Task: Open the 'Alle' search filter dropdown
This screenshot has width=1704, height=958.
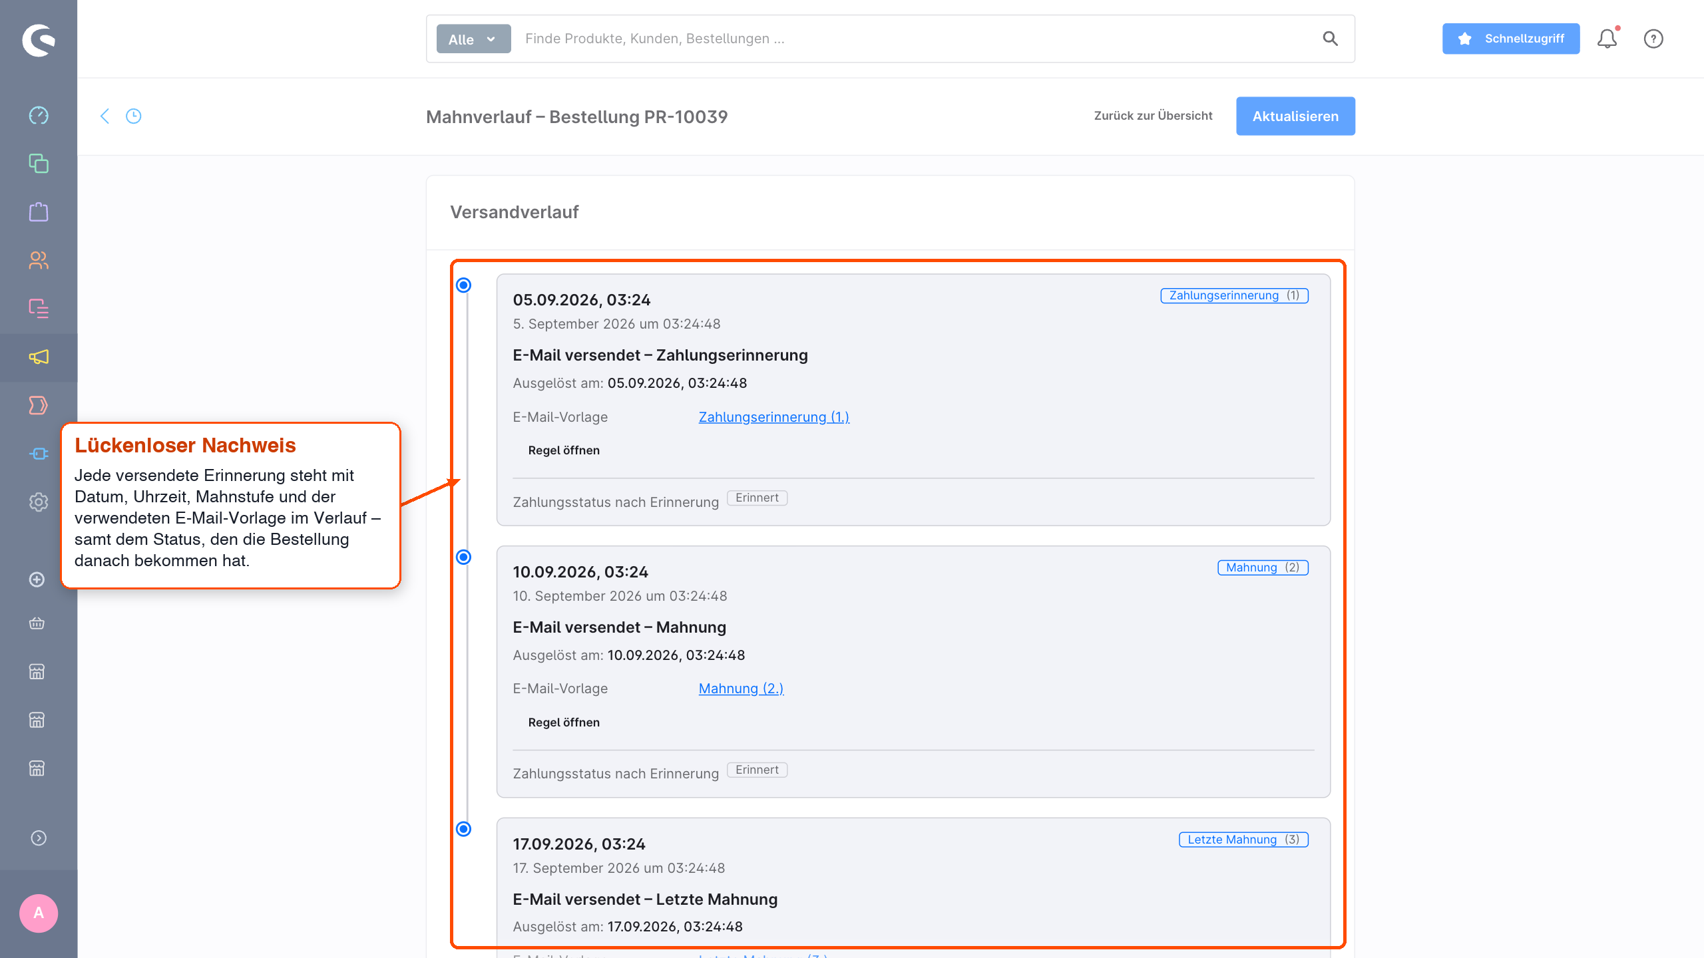Action: pos(473,39)
